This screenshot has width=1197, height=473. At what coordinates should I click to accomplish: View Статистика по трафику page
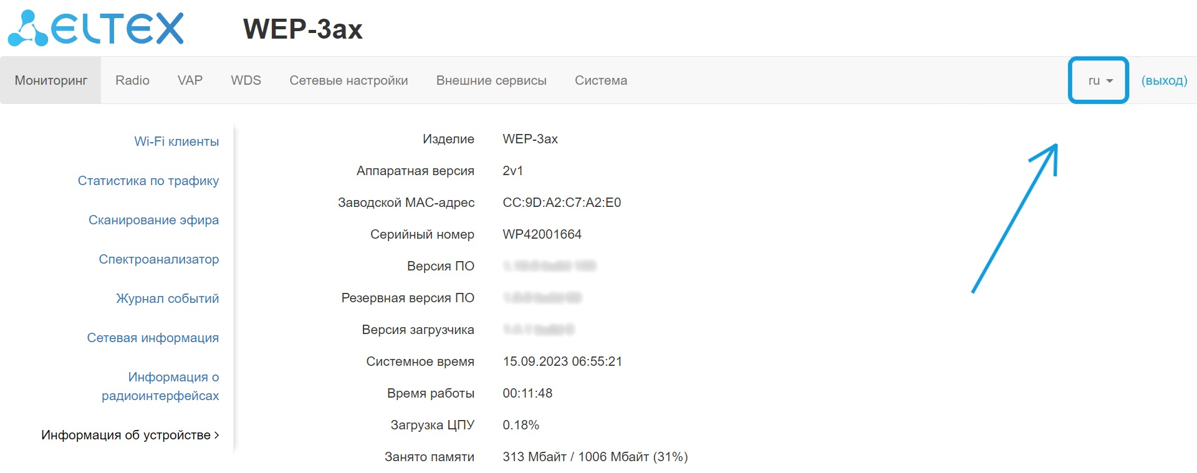(148, 181)
